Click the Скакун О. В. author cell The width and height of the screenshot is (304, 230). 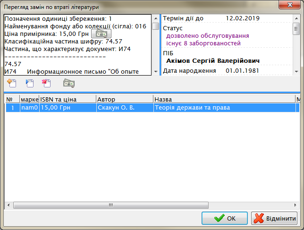click(x=124, y=108)
